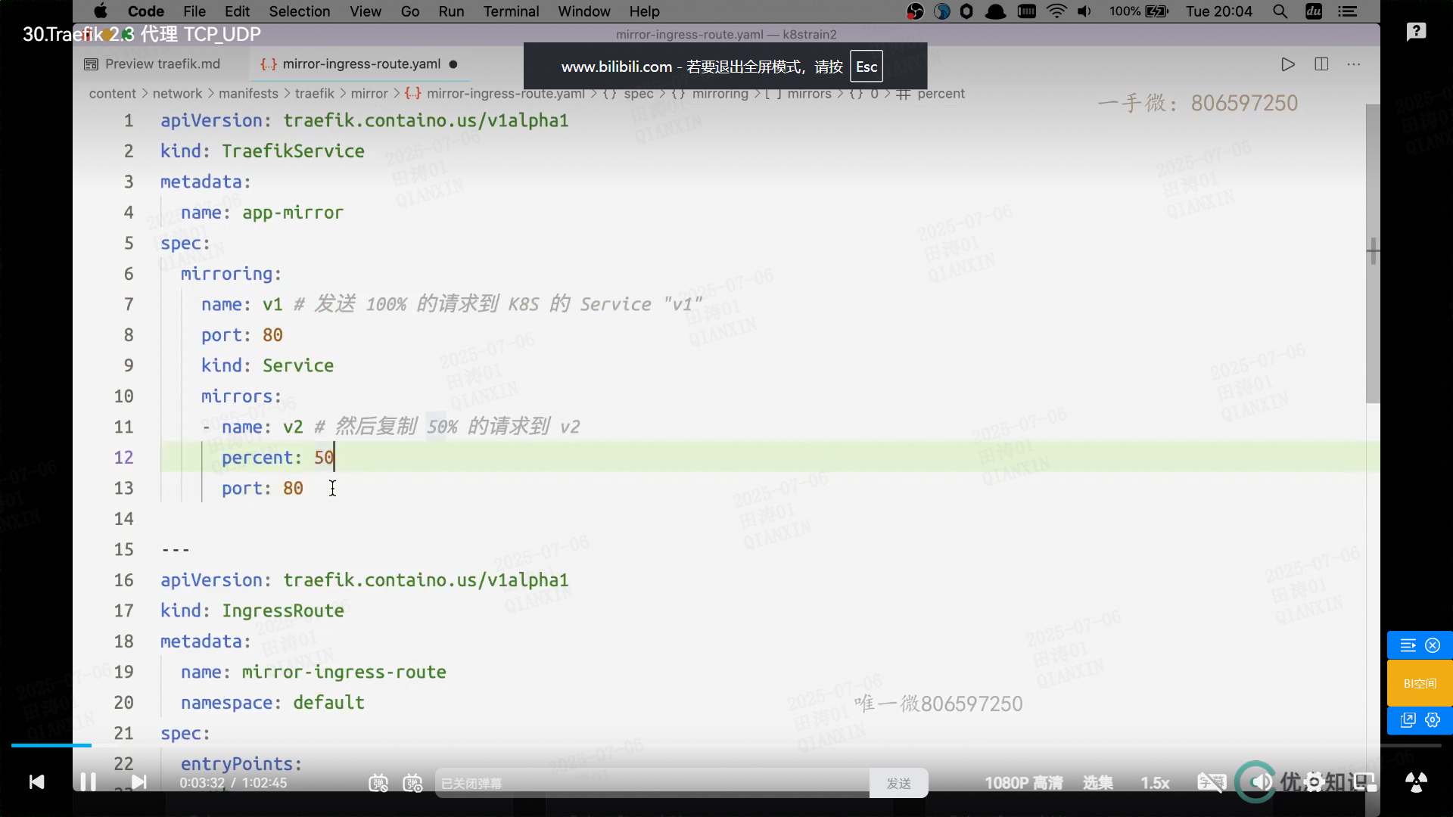Screen dimensions: 1453x817
Task: Open the Terminal menu
Action: coord(511,11)
